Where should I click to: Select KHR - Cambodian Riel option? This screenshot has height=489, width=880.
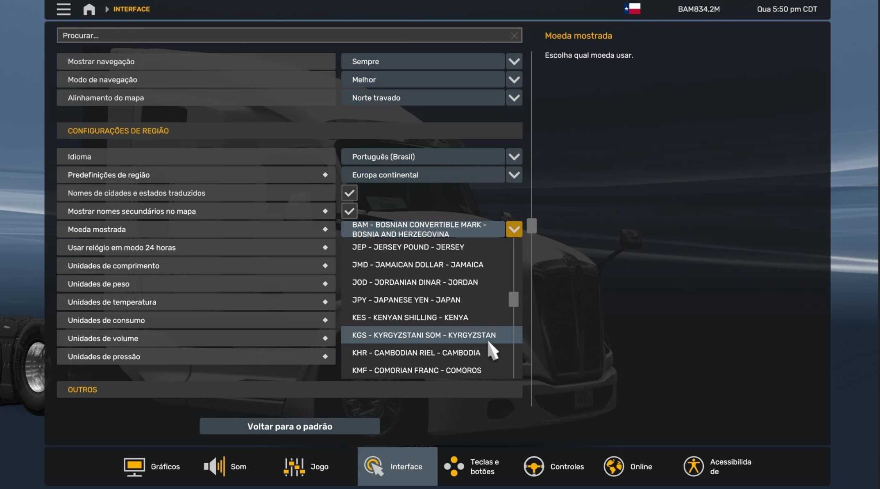tap(416, 353)
